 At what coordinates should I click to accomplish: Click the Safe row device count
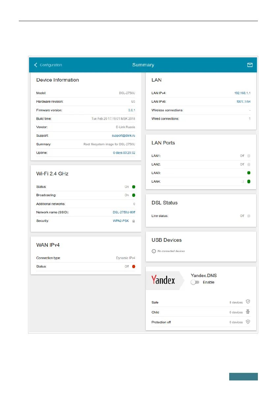point(236,303)
